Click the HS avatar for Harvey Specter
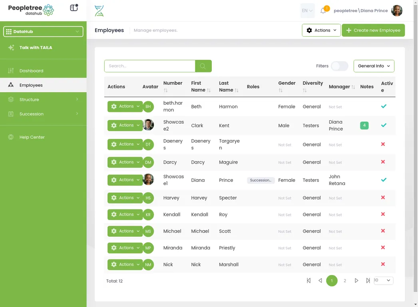418x307 pixels. tap(148, 198)
